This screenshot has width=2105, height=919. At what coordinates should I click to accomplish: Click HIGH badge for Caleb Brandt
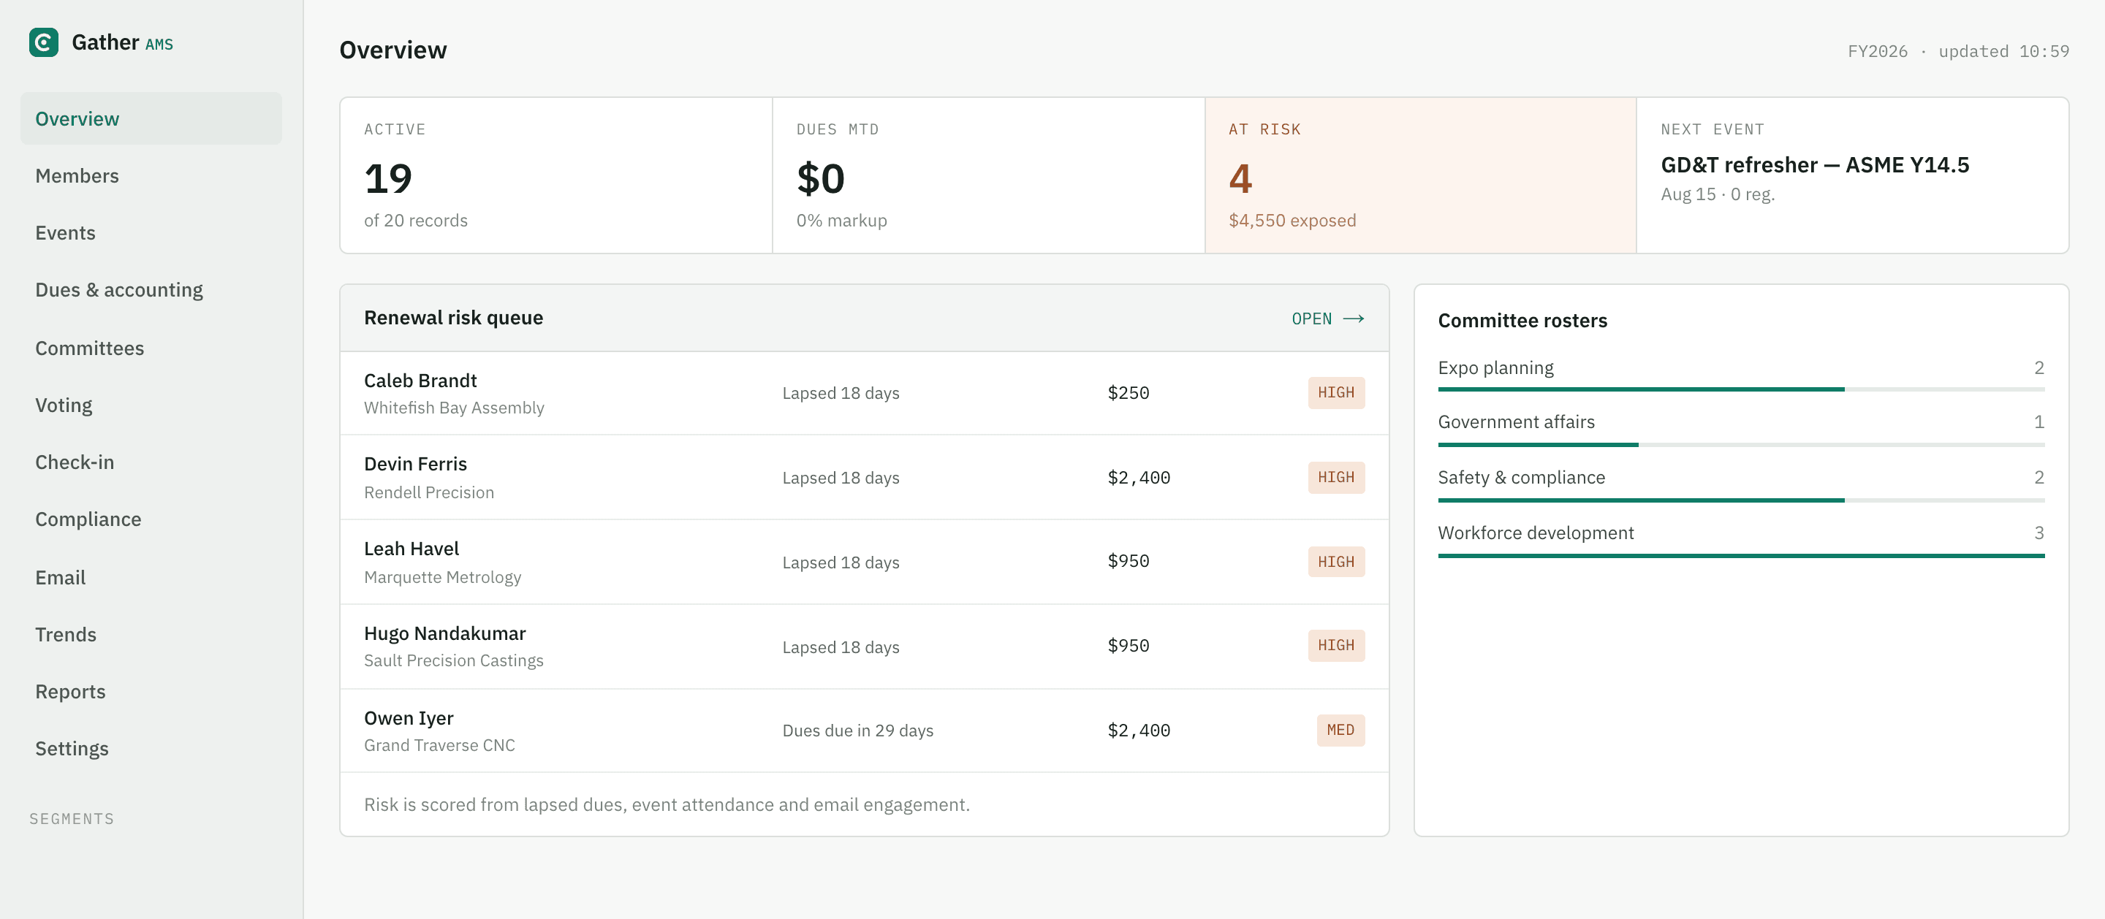coord(1336,393)
